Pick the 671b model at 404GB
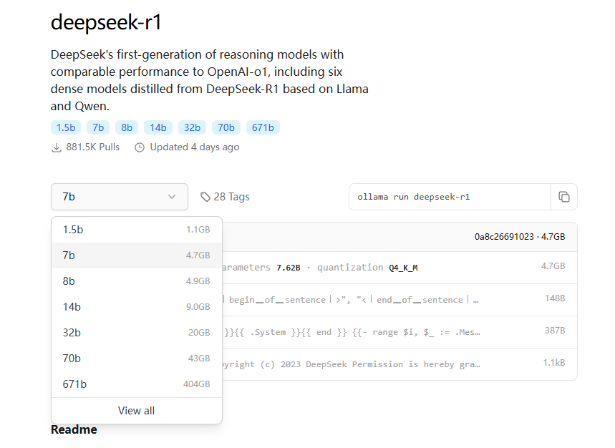The width and height of the screenshot is (615, 448). point(136,384)
